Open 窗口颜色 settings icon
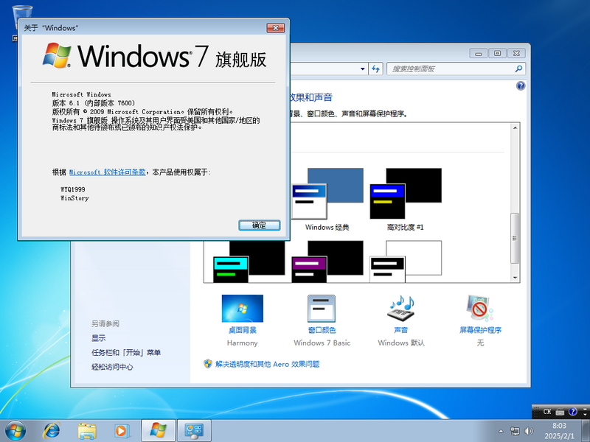Viewport: 590px width, 442px height. click(x=322, y=309)
